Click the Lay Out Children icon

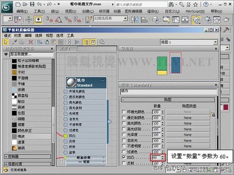click(x=77, y=42)
